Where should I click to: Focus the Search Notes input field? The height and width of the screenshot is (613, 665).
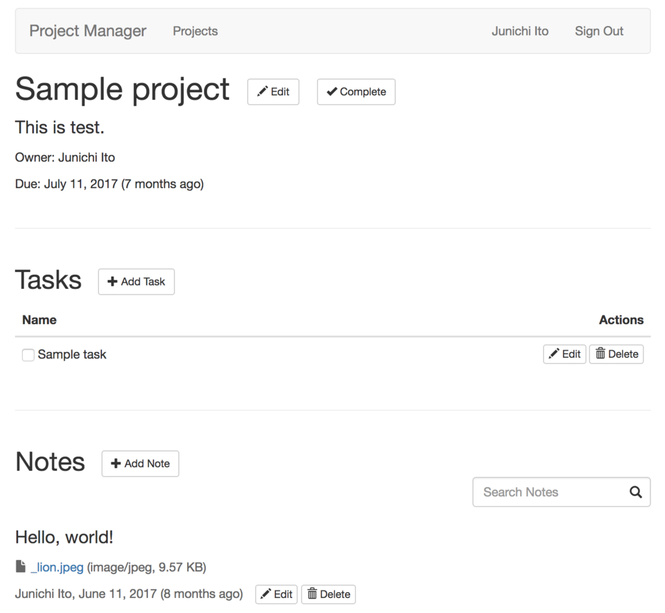[549, 492]
